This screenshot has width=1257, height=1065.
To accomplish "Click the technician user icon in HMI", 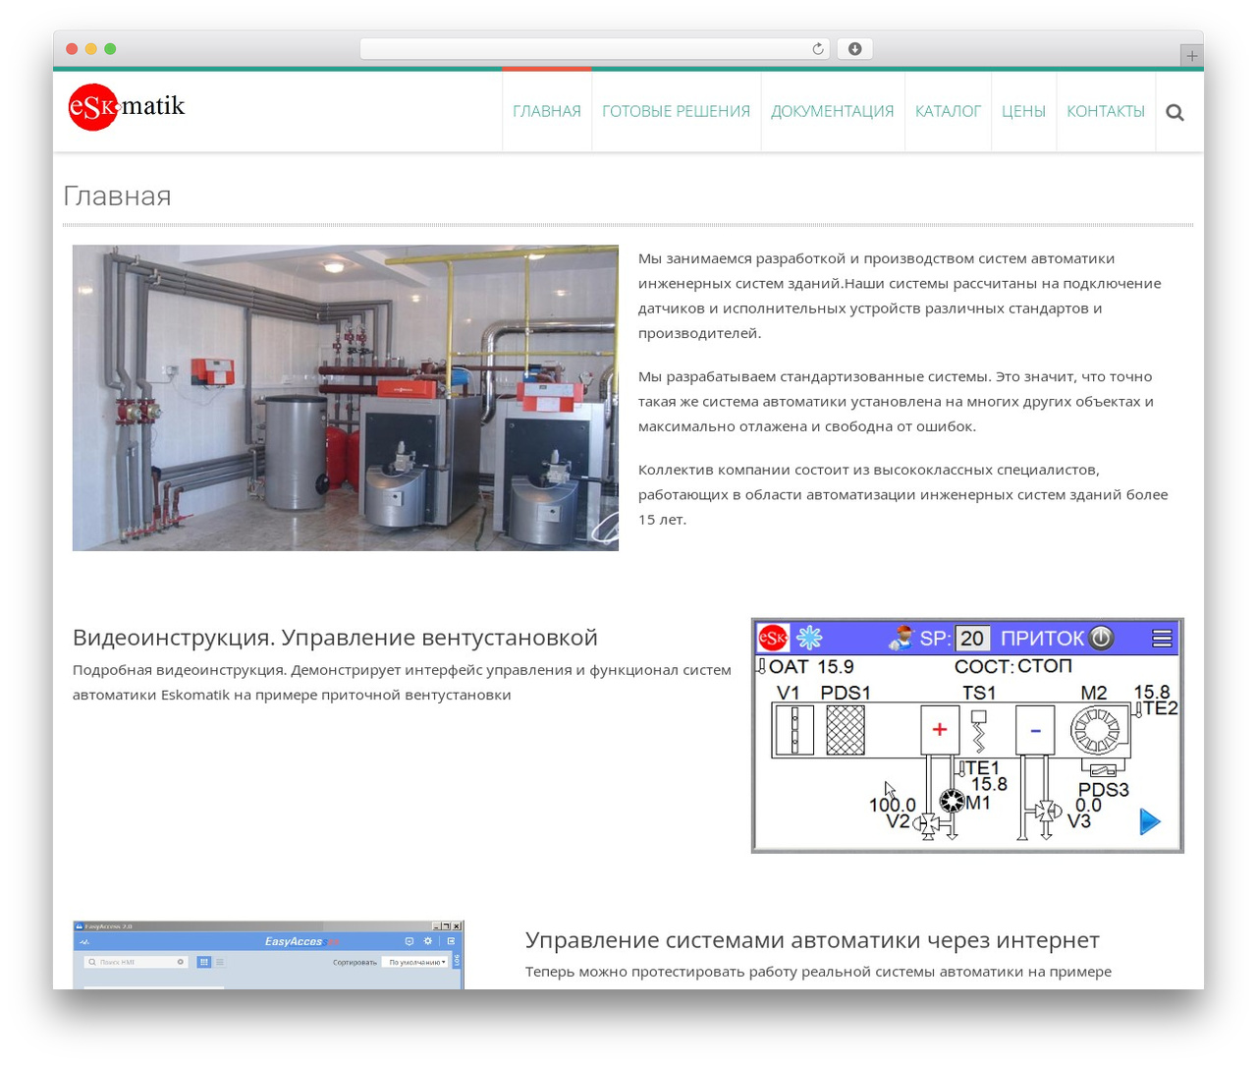I will click(x=901, y=638).
